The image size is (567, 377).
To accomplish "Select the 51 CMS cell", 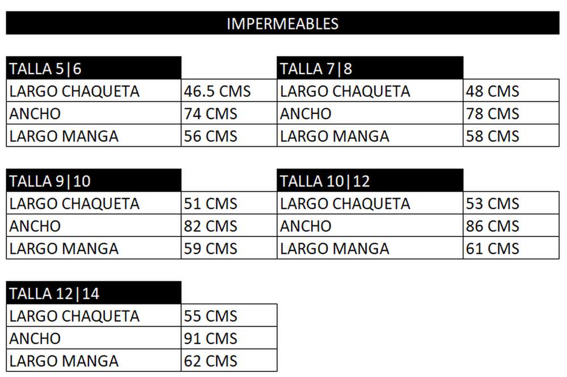I will (229, 203).
